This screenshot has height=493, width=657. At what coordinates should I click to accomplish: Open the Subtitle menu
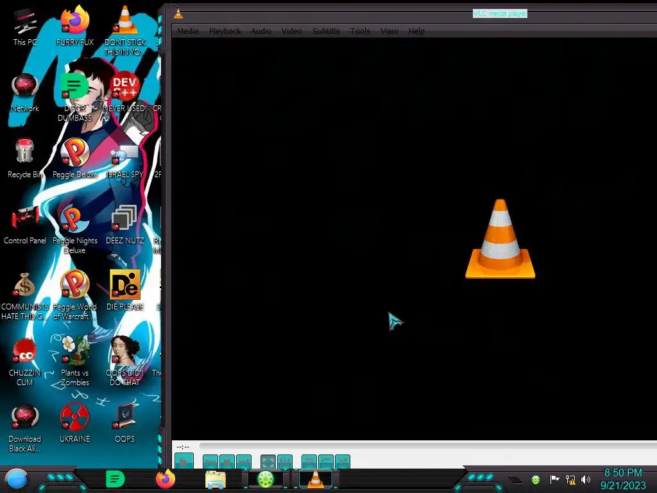tap(326, 31)
